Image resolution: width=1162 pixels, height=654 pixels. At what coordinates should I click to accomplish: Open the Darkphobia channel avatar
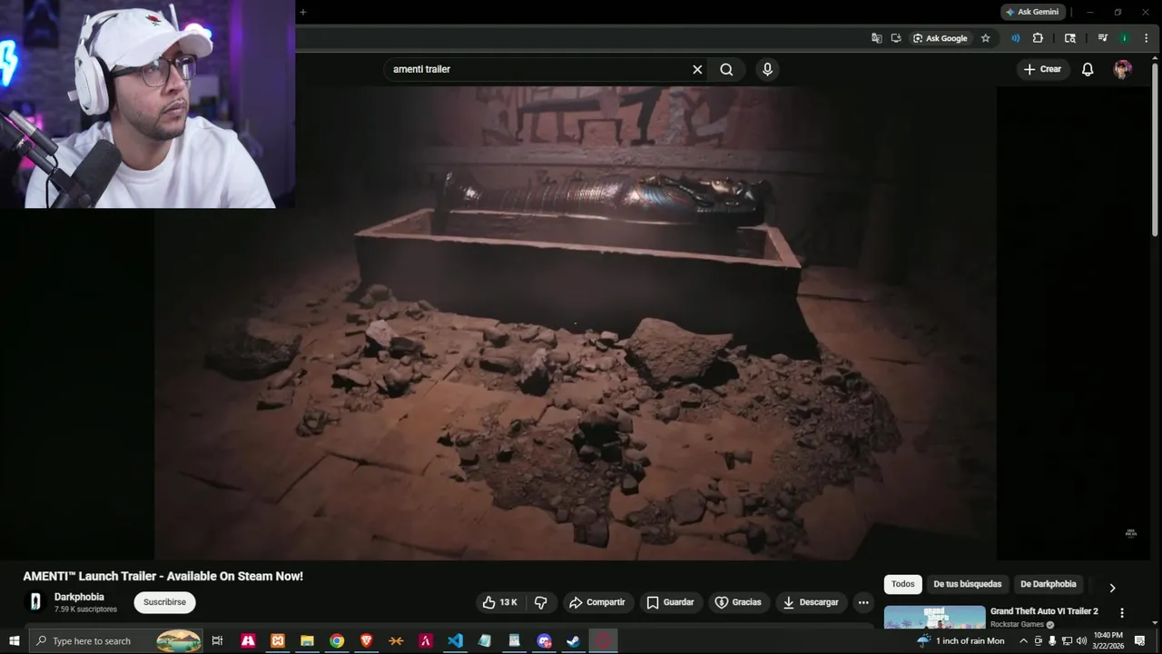pos(35,601)
